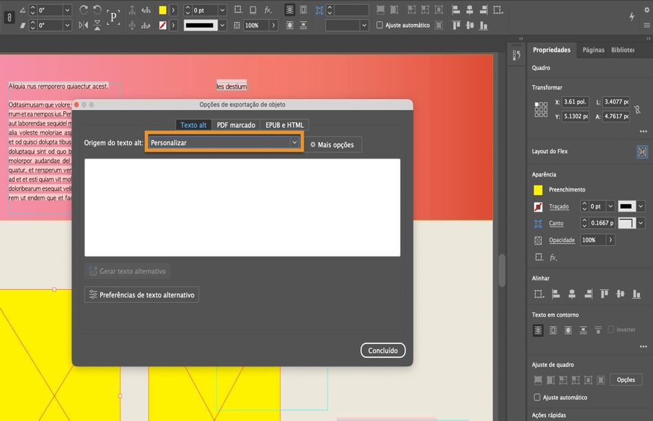The width and height of the screenshot is (653, 421).
Task: Click collapsed panel dock icon left of Propriedades
Action: [x=516, y=55]
